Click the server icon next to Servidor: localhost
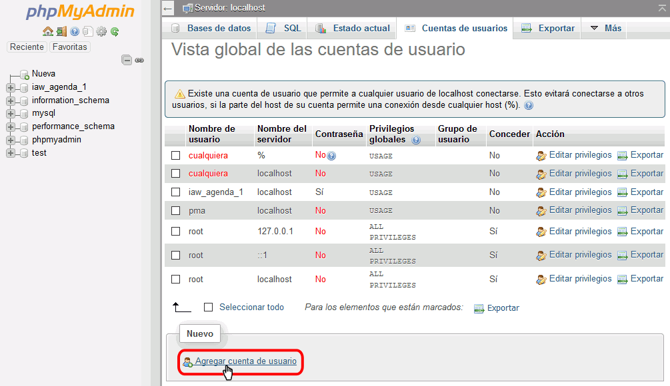This screenshot has height=386, width=670. (187, 8)
